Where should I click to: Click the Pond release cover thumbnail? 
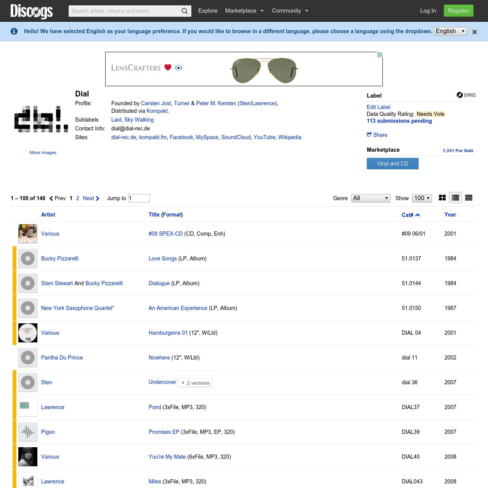point(28,407)
